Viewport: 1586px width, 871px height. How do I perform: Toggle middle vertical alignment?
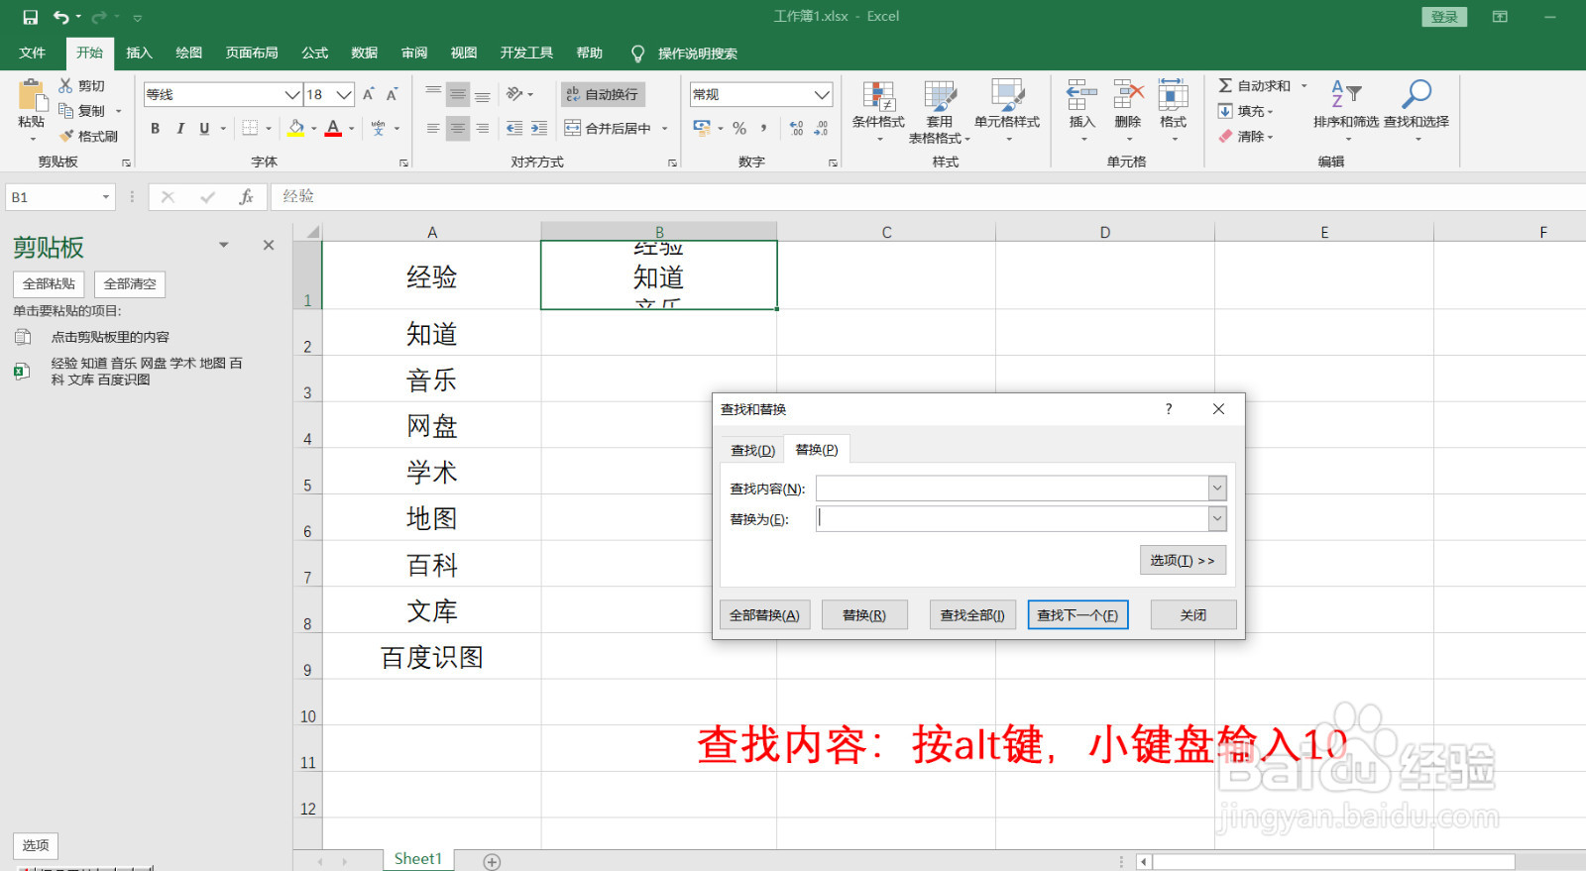coord(457,95)
